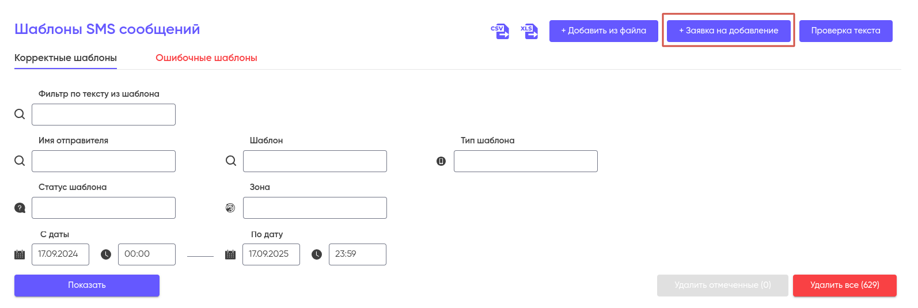
Task: Click the magnifier icon next to Шаблон field
Action: coord(231,161)
